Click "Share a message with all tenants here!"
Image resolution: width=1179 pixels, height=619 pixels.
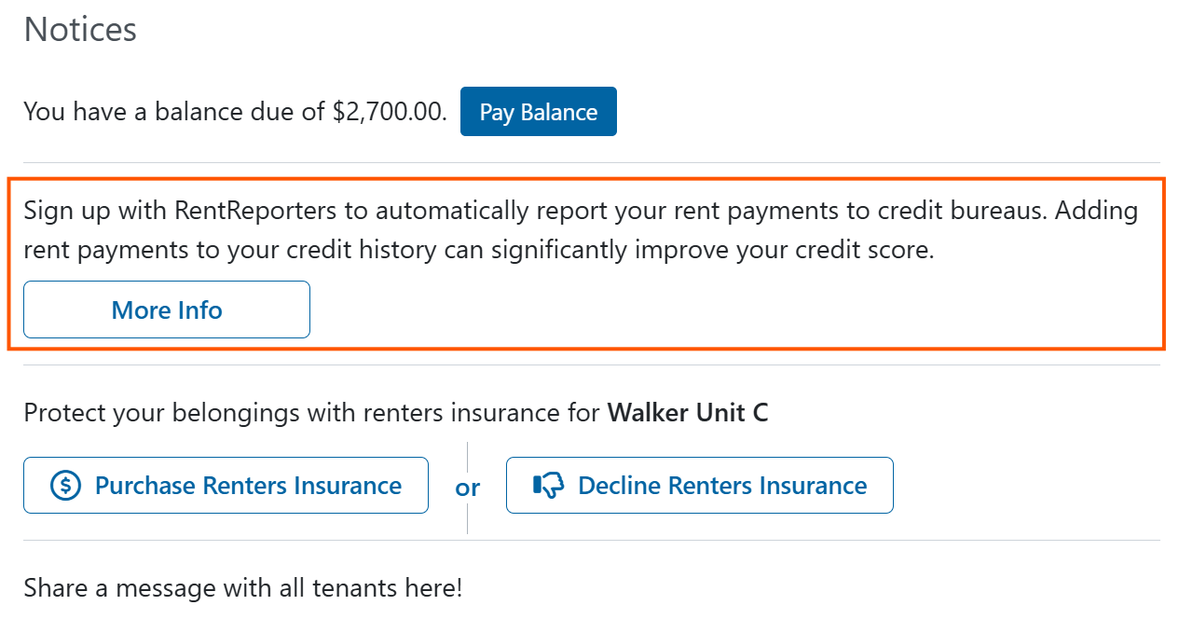coord(242,588)
